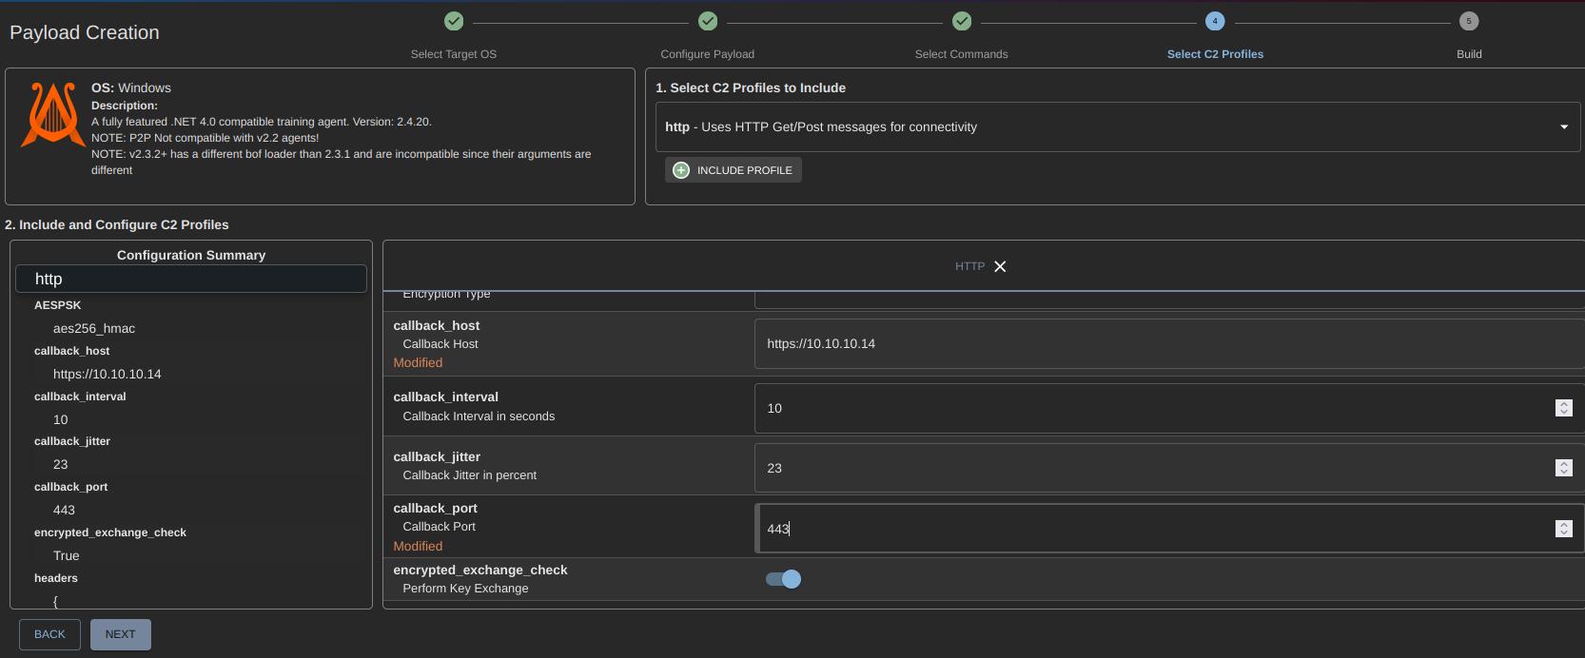Click Callback Jitter in percent description

click(x=469, y=475)
